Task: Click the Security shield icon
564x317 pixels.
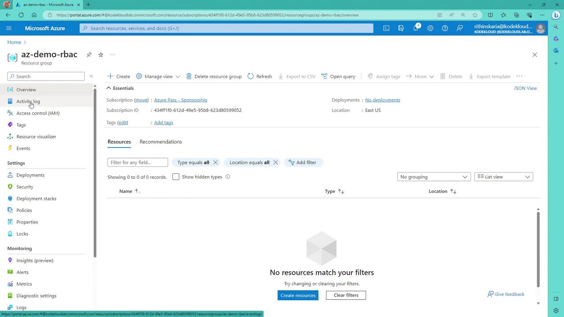Action: [x=11, y=187]
